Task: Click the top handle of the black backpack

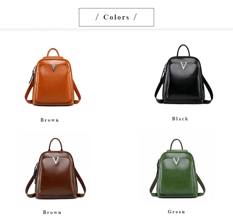Action: (x=183, y=50)
